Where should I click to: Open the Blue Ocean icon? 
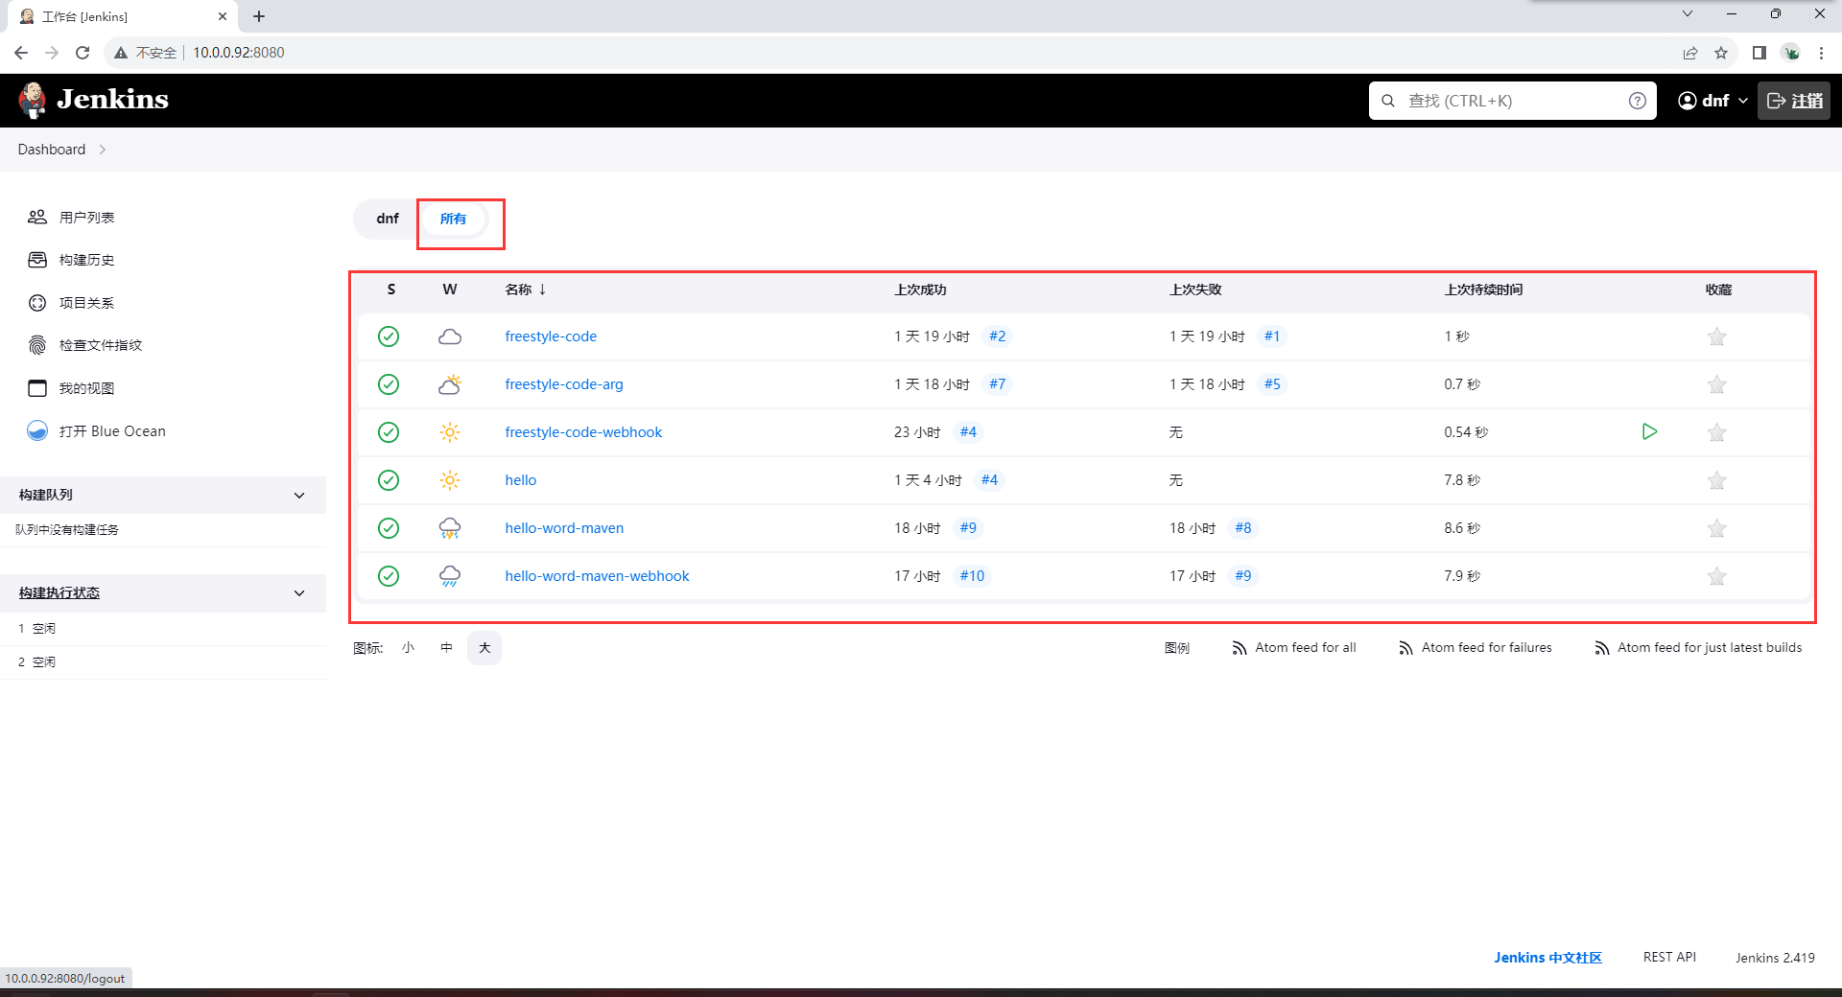[x=37, y=431]
